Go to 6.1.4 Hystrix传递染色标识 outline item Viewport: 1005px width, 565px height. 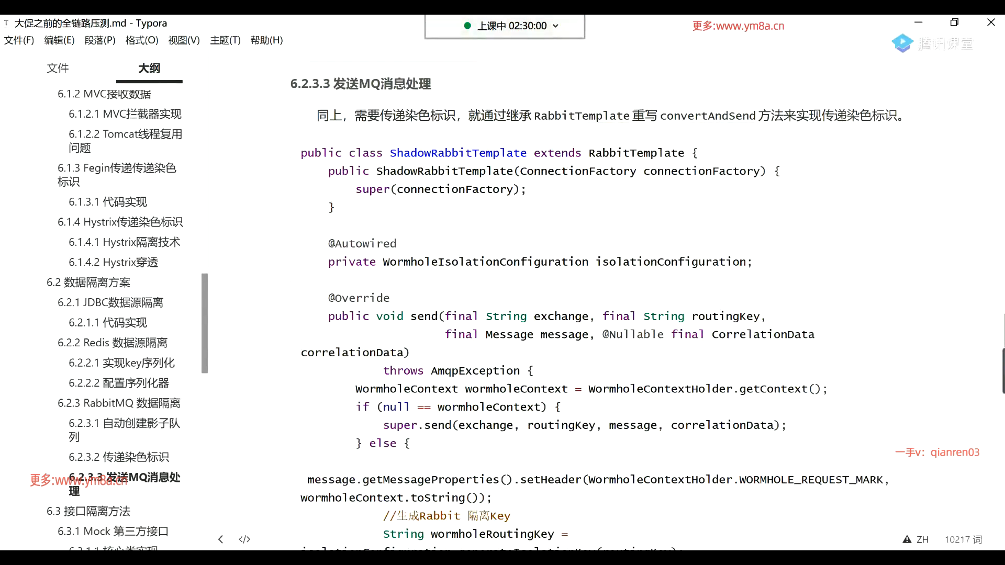coord(120,222)
